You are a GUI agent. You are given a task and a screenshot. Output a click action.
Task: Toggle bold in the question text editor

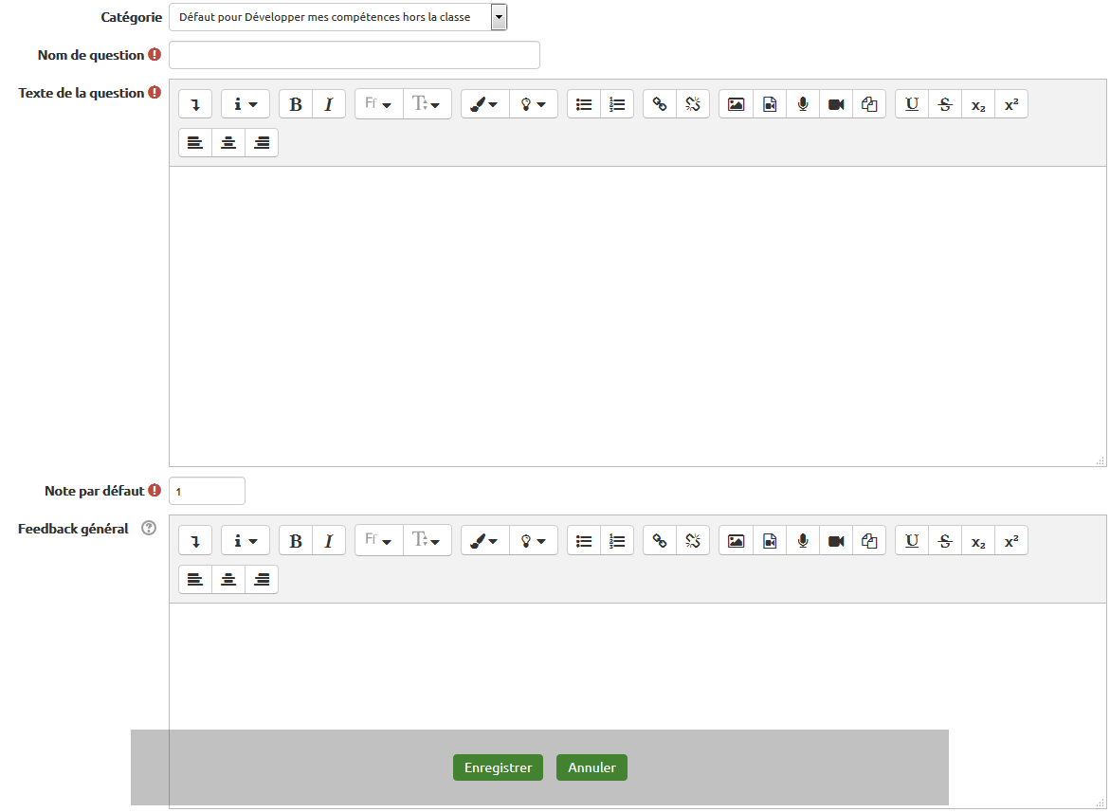coord(296,105)
